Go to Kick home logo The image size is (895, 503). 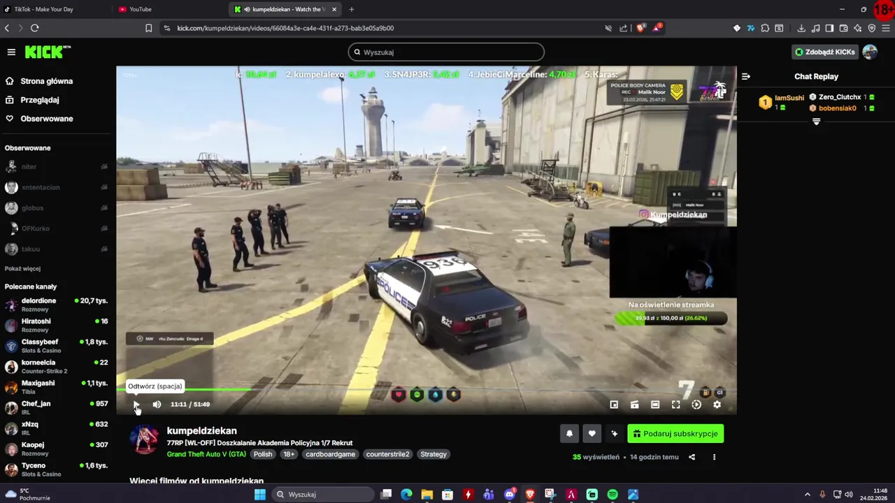click(48, 52)
